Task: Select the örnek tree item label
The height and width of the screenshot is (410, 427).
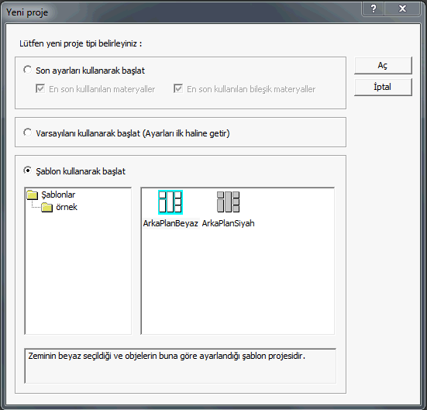Action: click(67, 207)
